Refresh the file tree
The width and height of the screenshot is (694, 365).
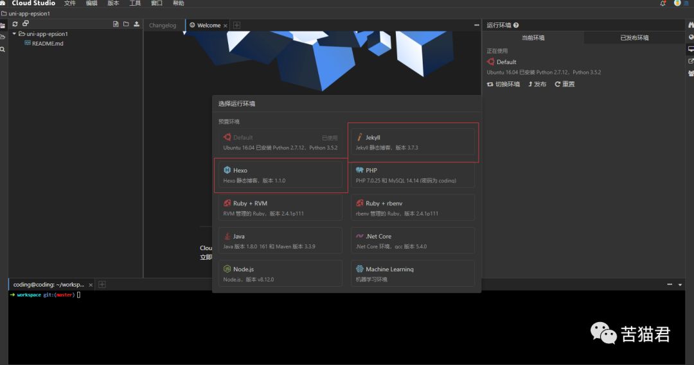tap(15, 24)
